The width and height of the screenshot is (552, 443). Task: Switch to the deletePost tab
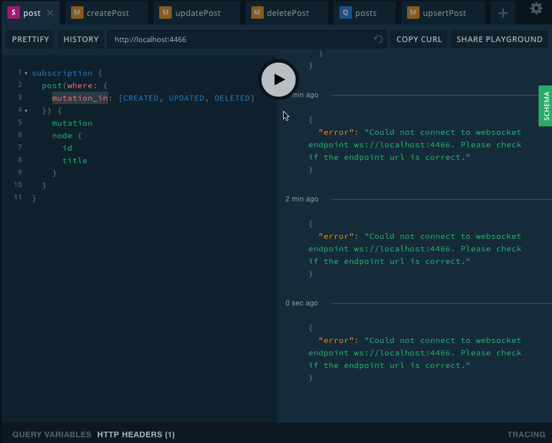coord(287,13)
